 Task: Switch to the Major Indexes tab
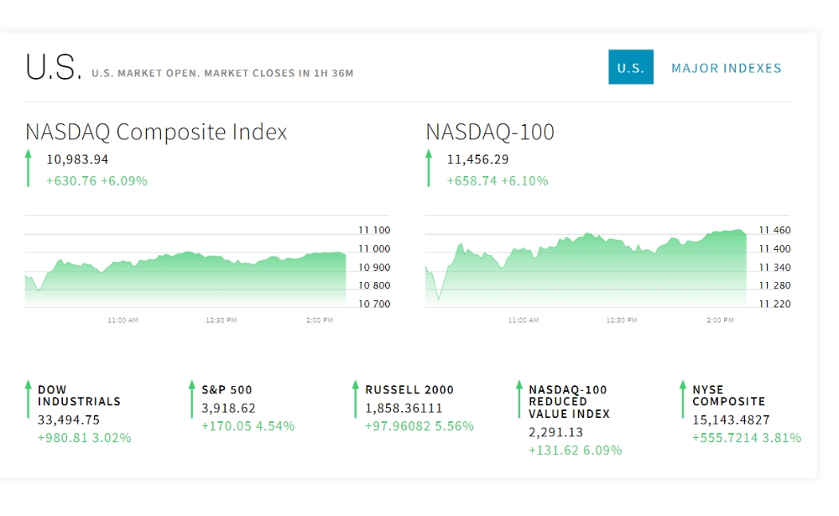click(726, 68)
